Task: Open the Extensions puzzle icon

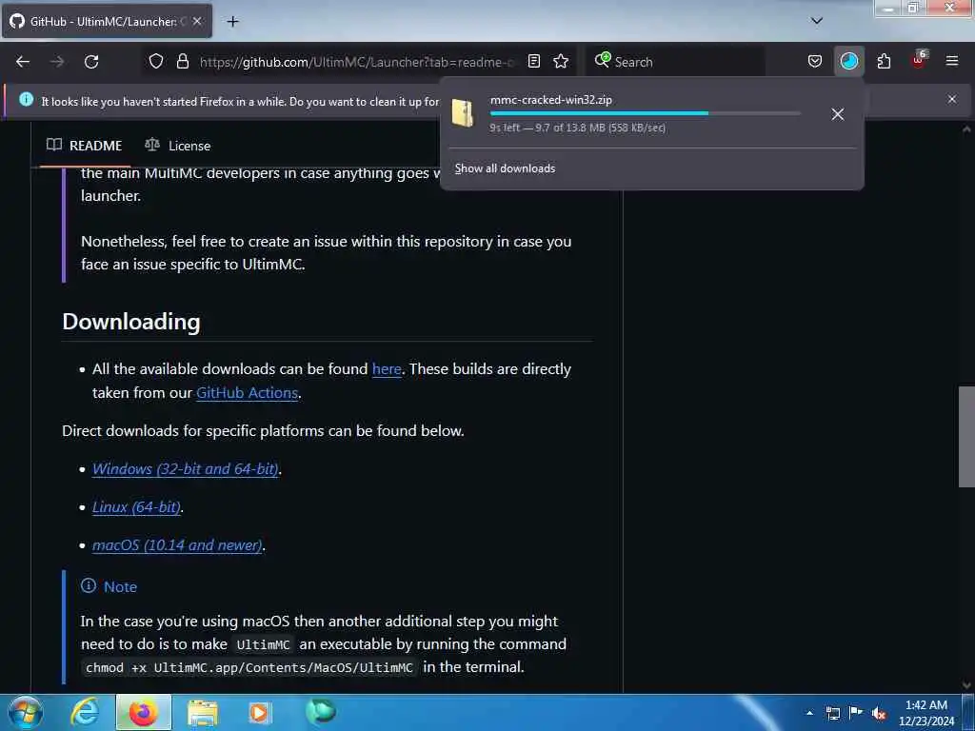Action: 884,61
